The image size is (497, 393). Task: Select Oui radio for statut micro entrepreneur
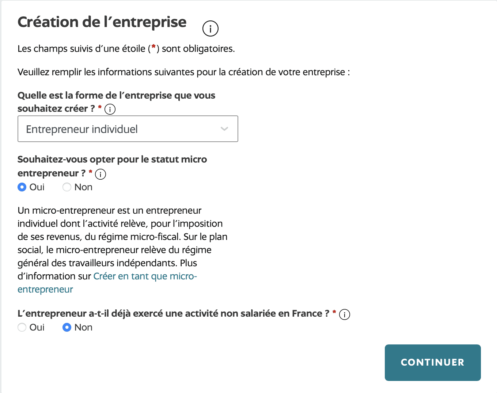[22, 187]
